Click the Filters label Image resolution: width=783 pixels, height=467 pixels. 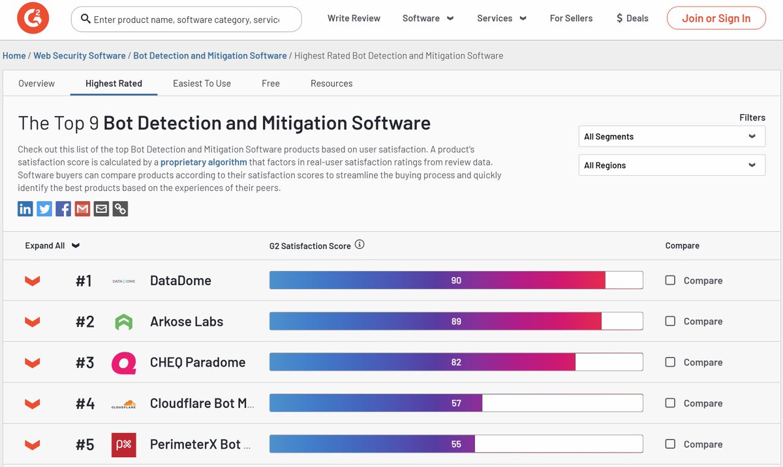(752, 118)
